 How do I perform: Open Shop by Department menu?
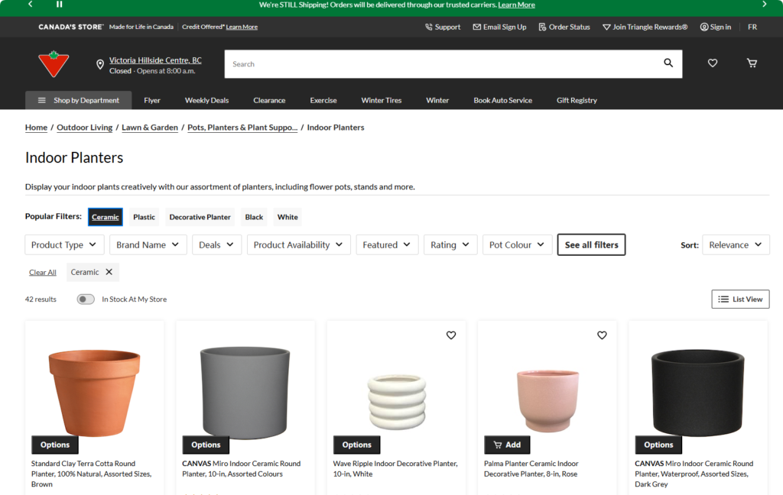(79, 100)
